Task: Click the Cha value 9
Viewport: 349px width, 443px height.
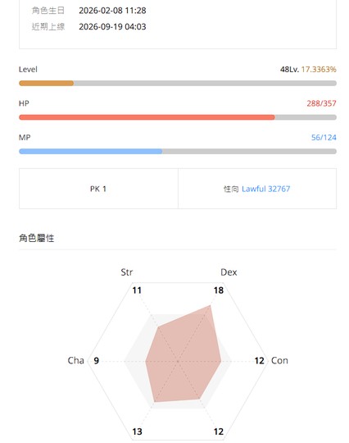Action: [96, 361]
